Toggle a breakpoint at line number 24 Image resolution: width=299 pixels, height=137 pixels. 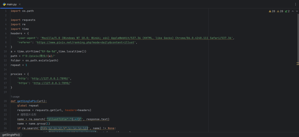6,119
